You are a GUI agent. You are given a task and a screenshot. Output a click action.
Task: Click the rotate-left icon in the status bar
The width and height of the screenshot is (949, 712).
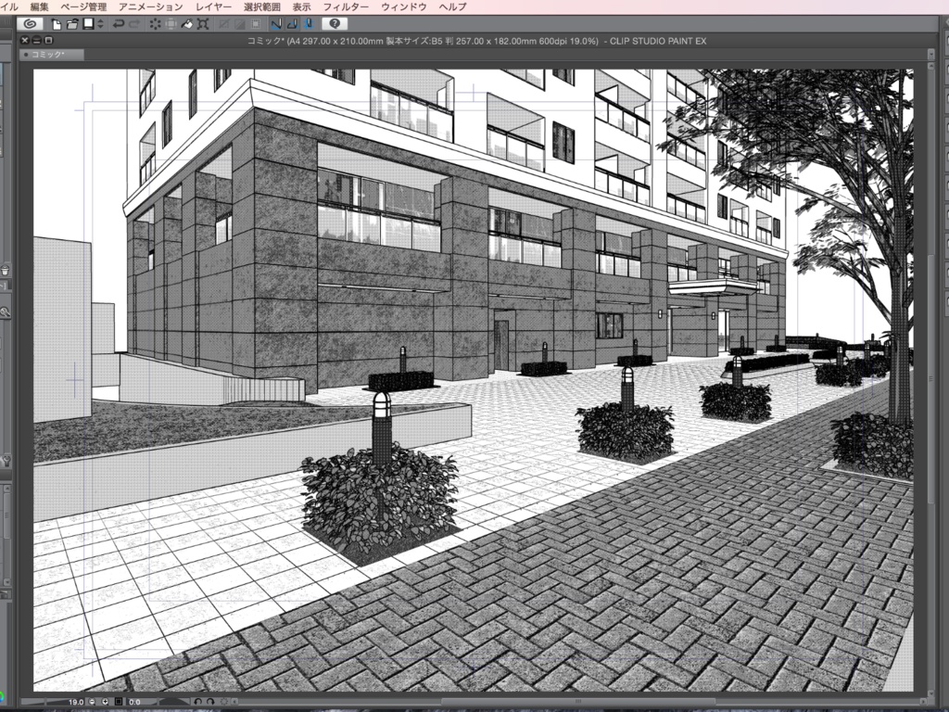[198, 700]
